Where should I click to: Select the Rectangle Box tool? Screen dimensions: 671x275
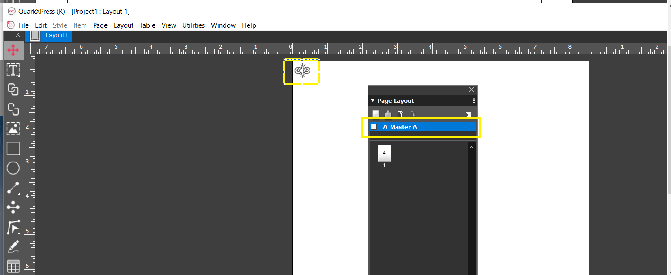[13, 148]
